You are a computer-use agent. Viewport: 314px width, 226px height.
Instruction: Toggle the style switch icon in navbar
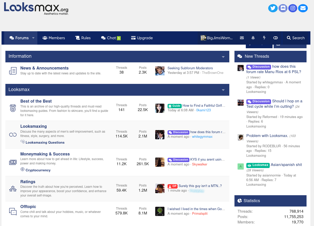point(275,38)
